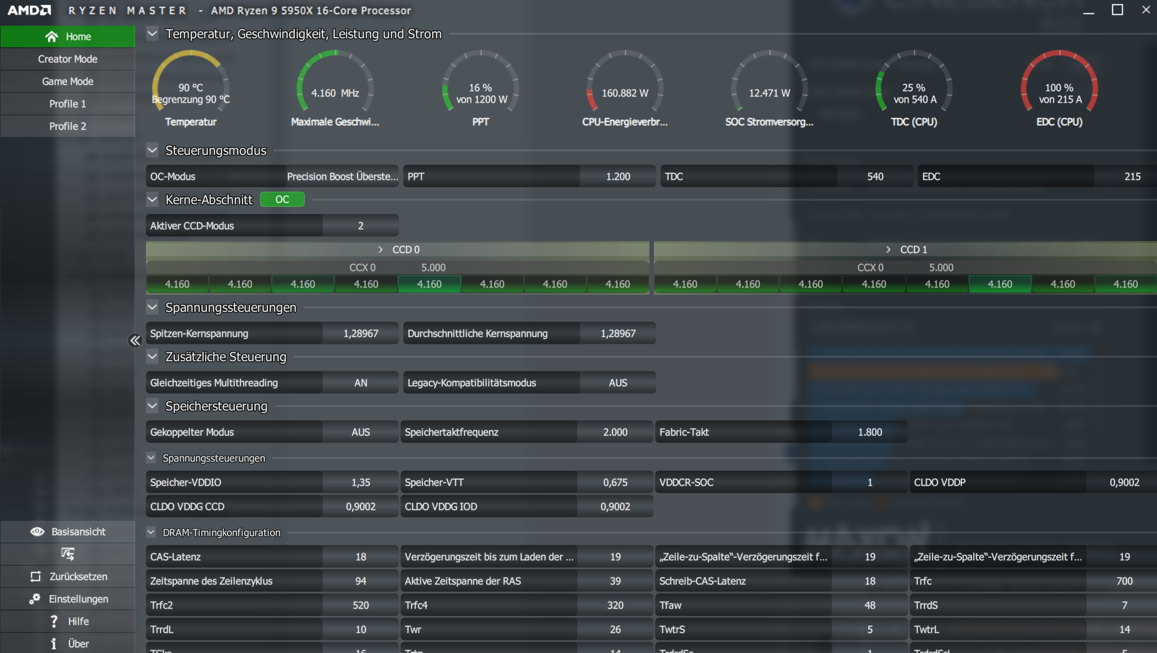The height and width of the screenshot is (653, 1157).
Task: Collapse Temperatur, Geschwindigkeit, Leistung und Strom section
Action: [153, 34]
